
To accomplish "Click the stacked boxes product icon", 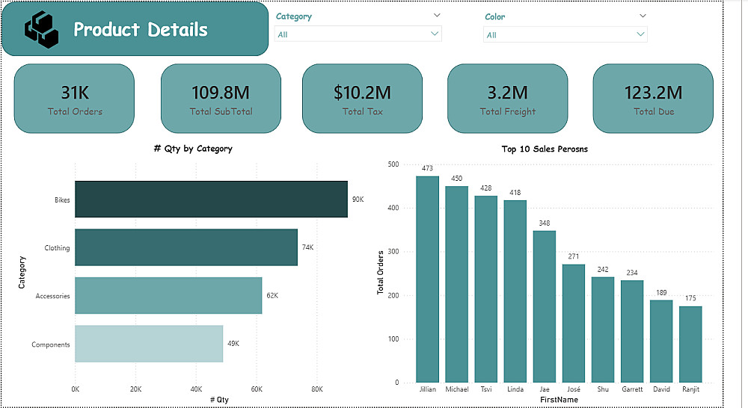I will (x=41, y=29).
